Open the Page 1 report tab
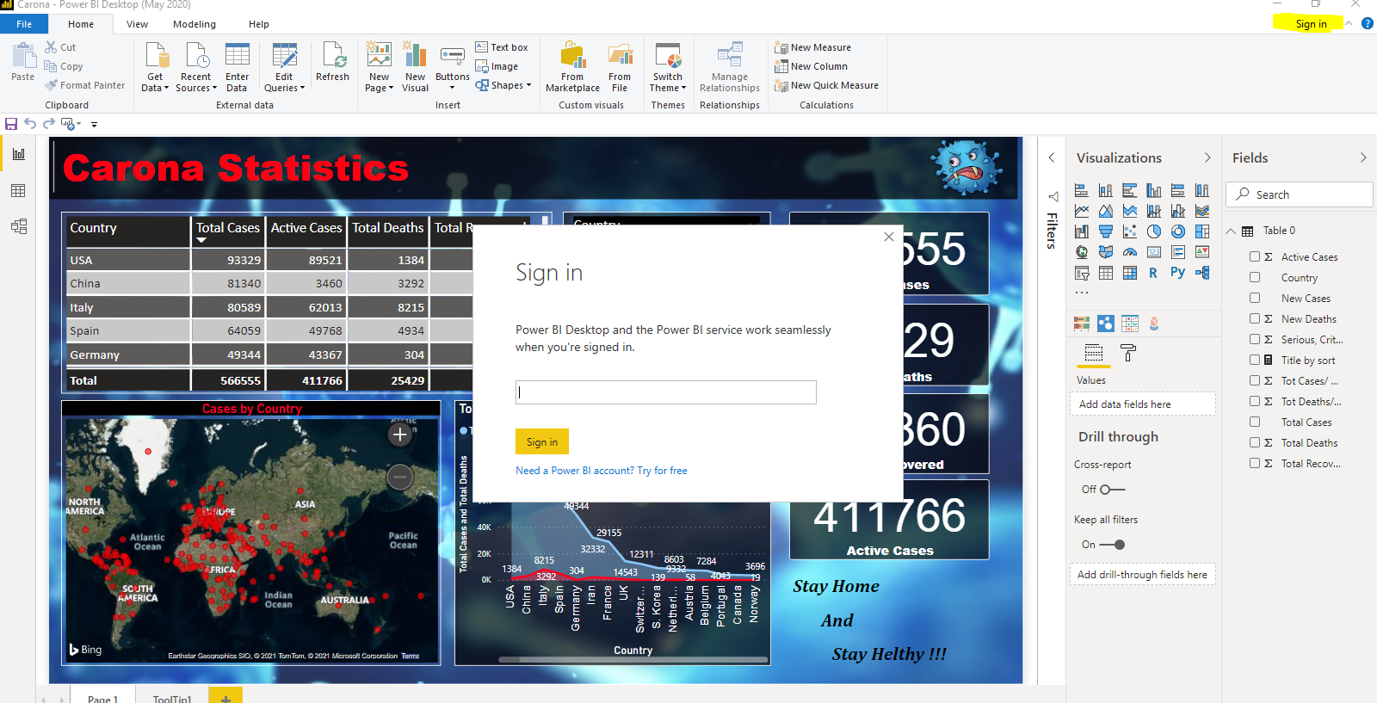 (x=102, y=697)
